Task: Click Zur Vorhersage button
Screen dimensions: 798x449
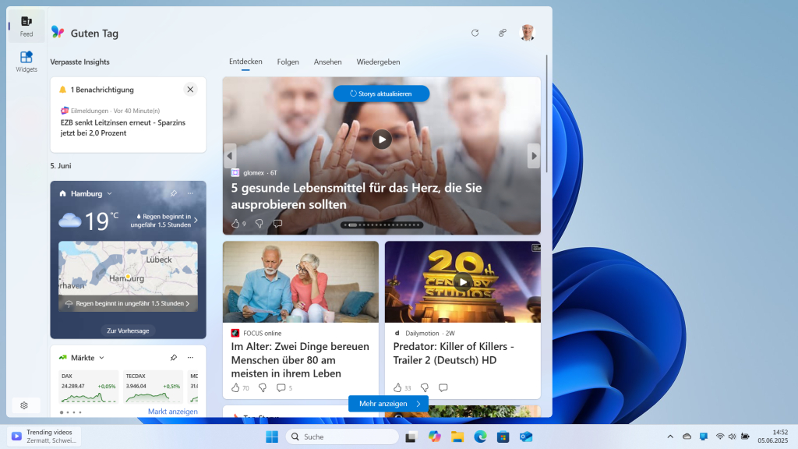Action: point(128,331)
